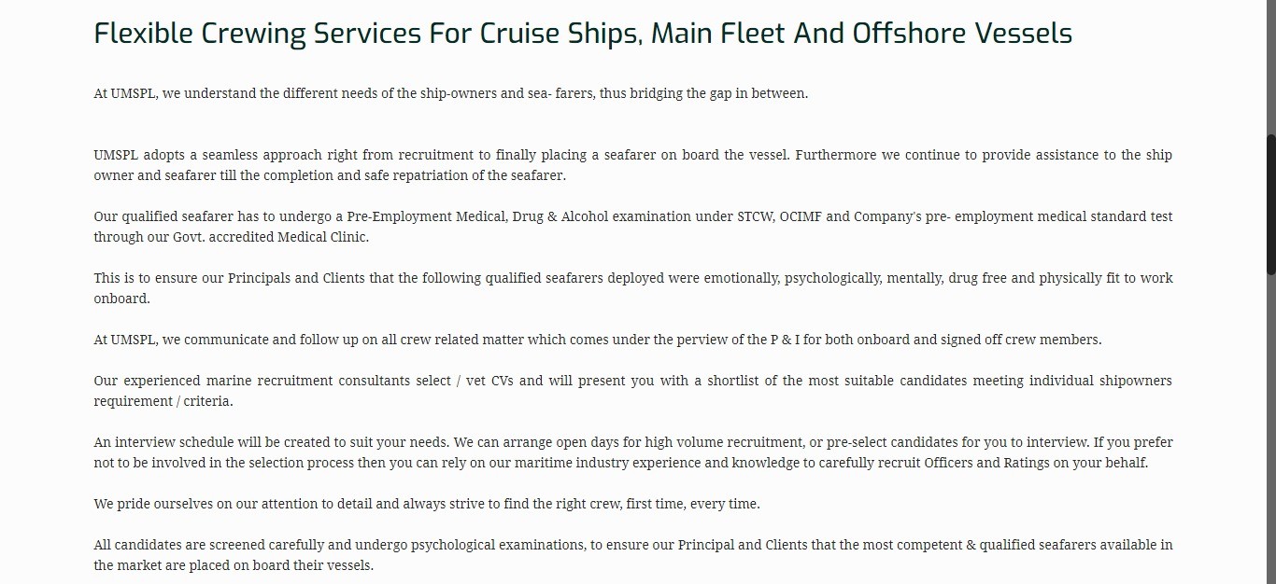
Task: Click the Flexible Crewing Services heading
Action: pos(583,34)
